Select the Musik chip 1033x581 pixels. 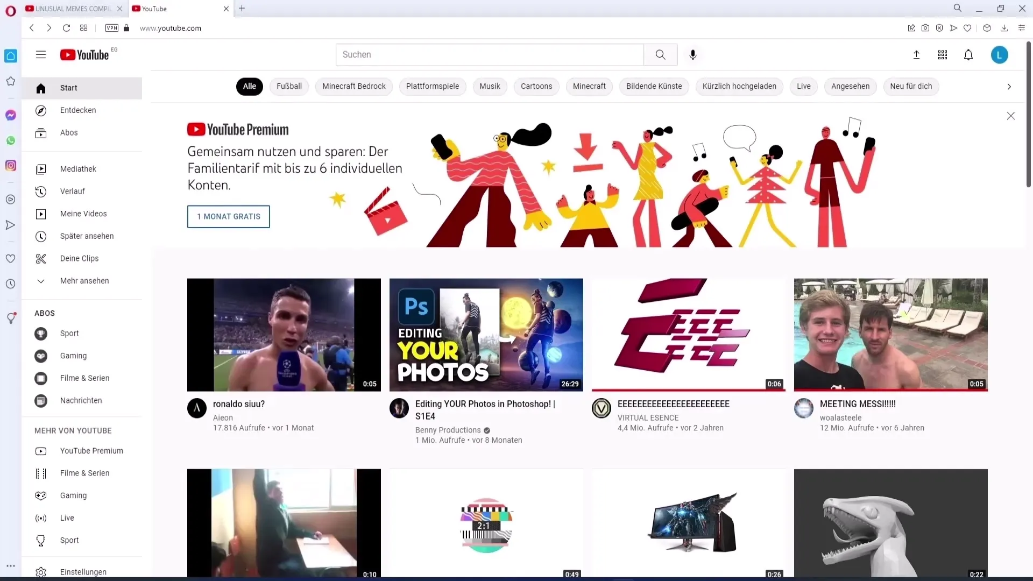tap(490, 86)
